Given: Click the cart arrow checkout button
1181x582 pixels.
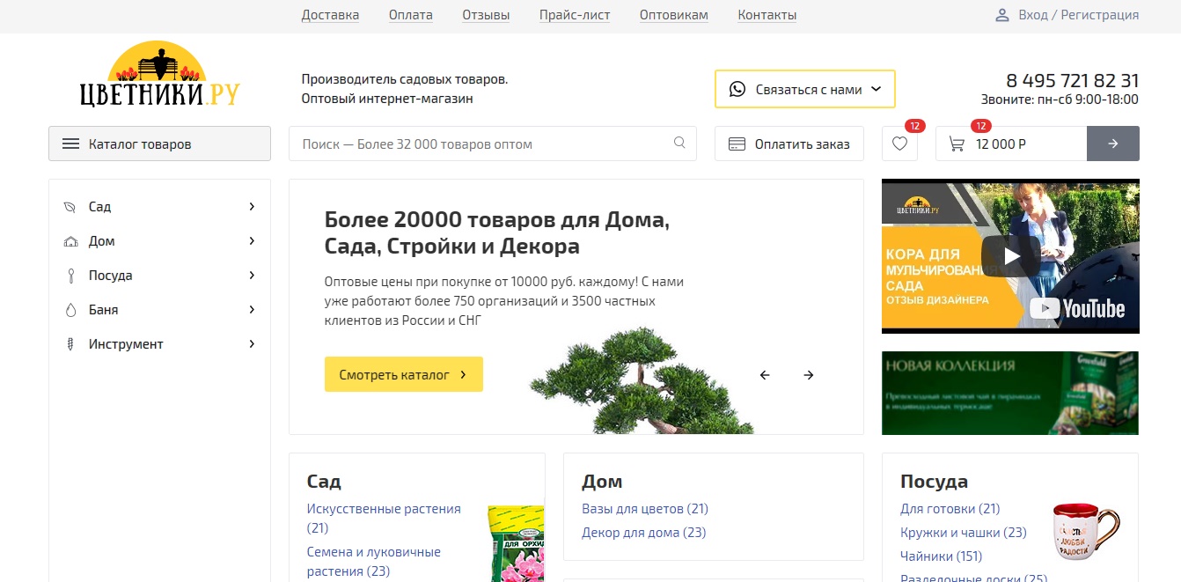Looking at the screenshot, I should tap(1113, 144).
